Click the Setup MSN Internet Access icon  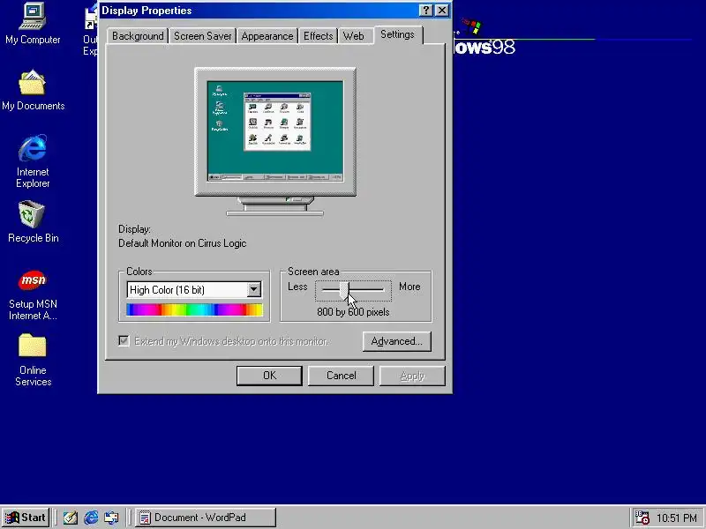33,295
